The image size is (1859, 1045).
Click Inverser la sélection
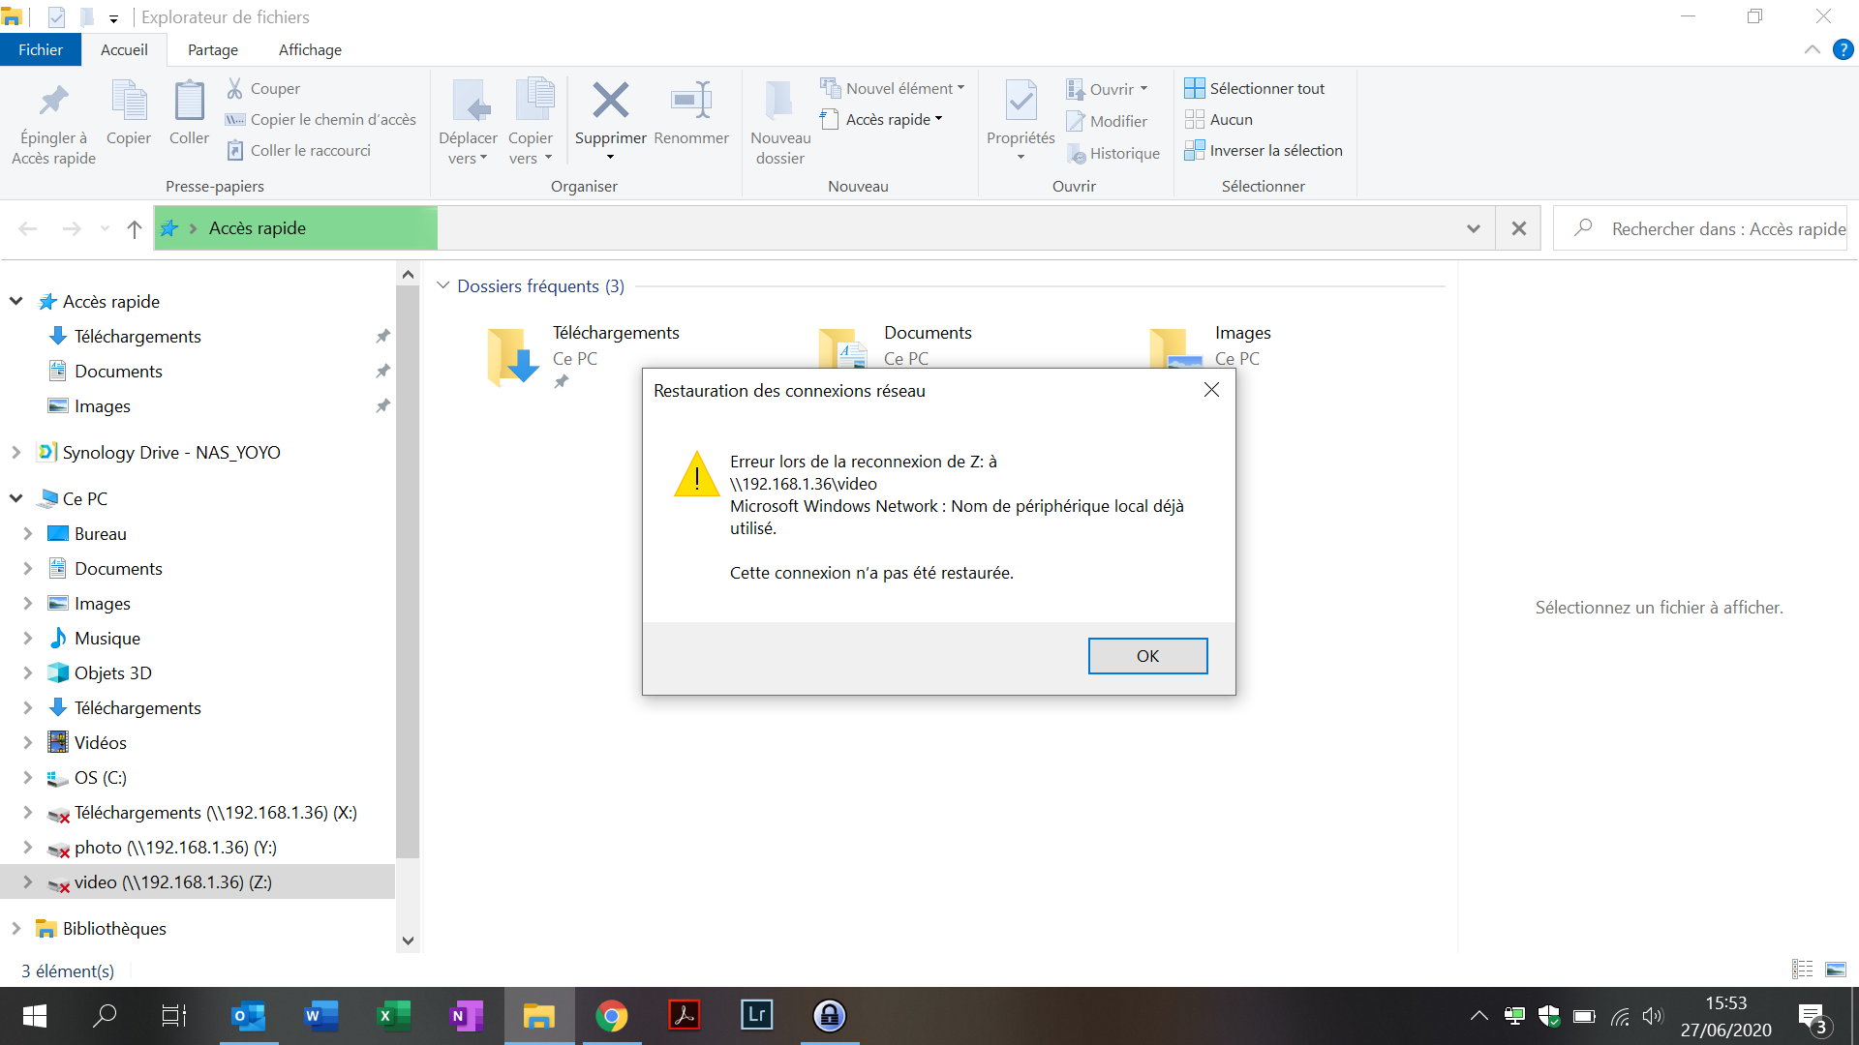pos(1275,151)
